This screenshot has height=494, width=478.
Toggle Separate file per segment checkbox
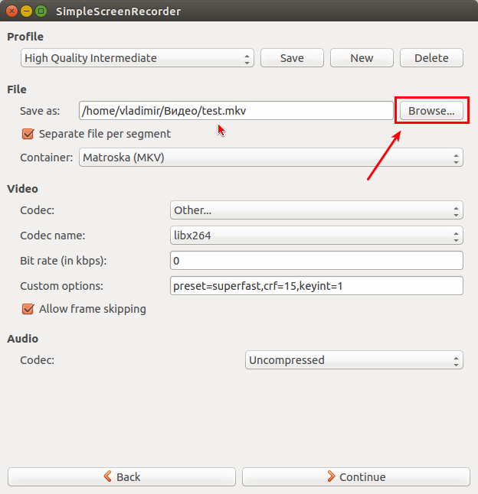[28, 134]
